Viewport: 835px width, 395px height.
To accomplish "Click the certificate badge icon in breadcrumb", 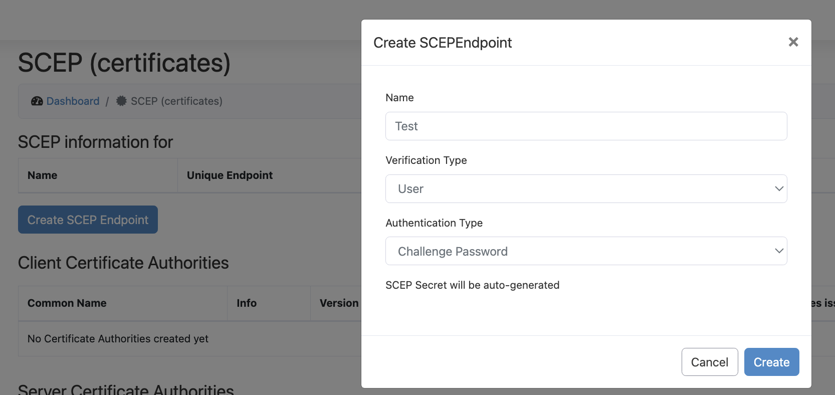I will (x=121, y=101).
